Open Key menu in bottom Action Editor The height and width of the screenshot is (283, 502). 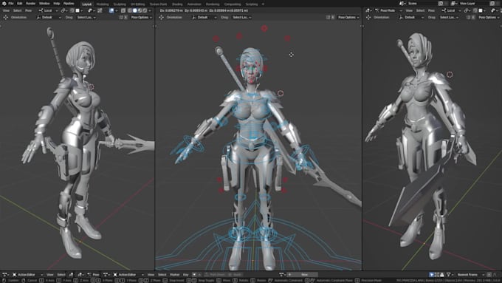(186, 275)
